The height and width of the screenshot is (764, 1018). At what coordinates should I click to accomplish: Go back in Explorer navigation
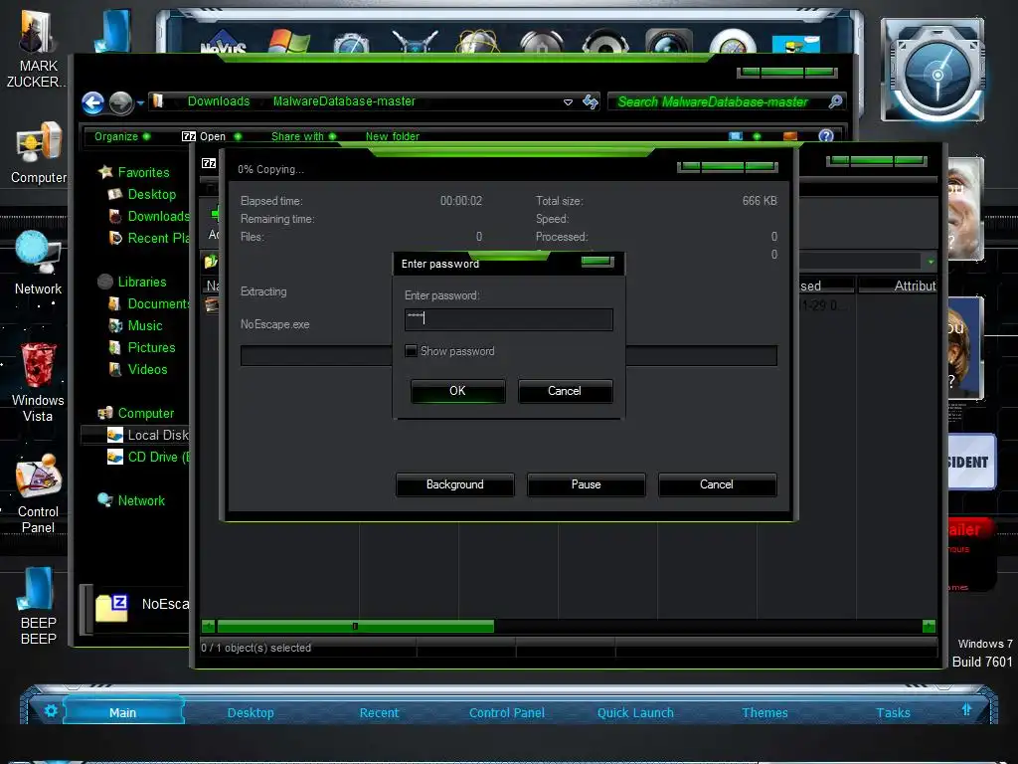point(92,102)
